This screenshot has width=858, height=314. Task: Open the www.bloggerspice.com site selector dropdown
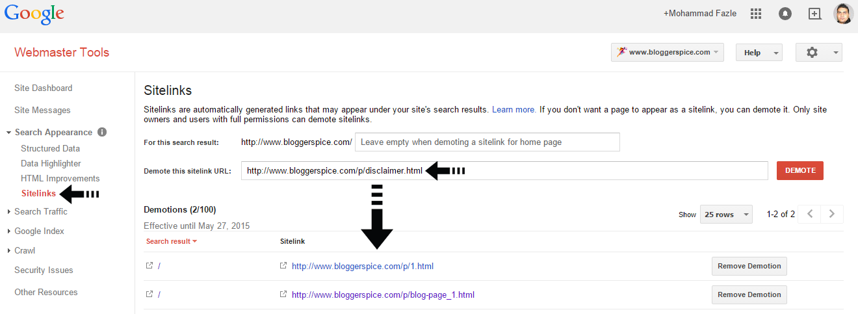668,53
